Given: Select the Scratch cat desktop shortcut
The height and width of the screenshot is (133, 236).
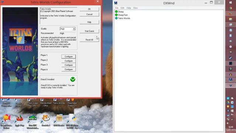Looking at the screenshot, I should point(46,121).
